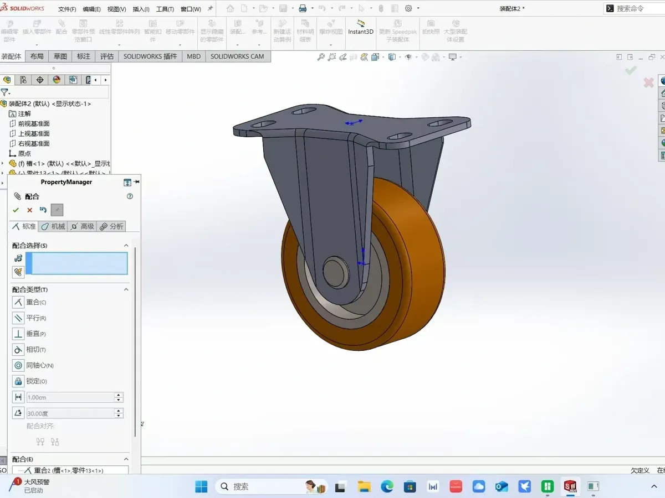Viewport: 665px width, 498px height.
Task: Collapse the 配合选择 section
Action: pos(126,245)
